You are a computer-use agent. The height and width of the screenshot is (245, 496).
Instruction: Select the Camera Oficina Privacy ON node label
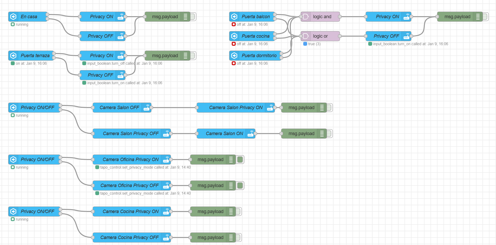click(130, 160)
